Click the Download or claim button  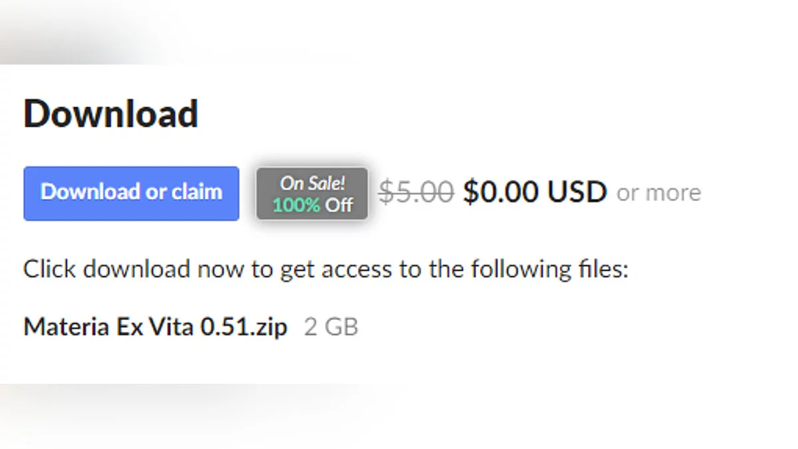coord(131,193)
